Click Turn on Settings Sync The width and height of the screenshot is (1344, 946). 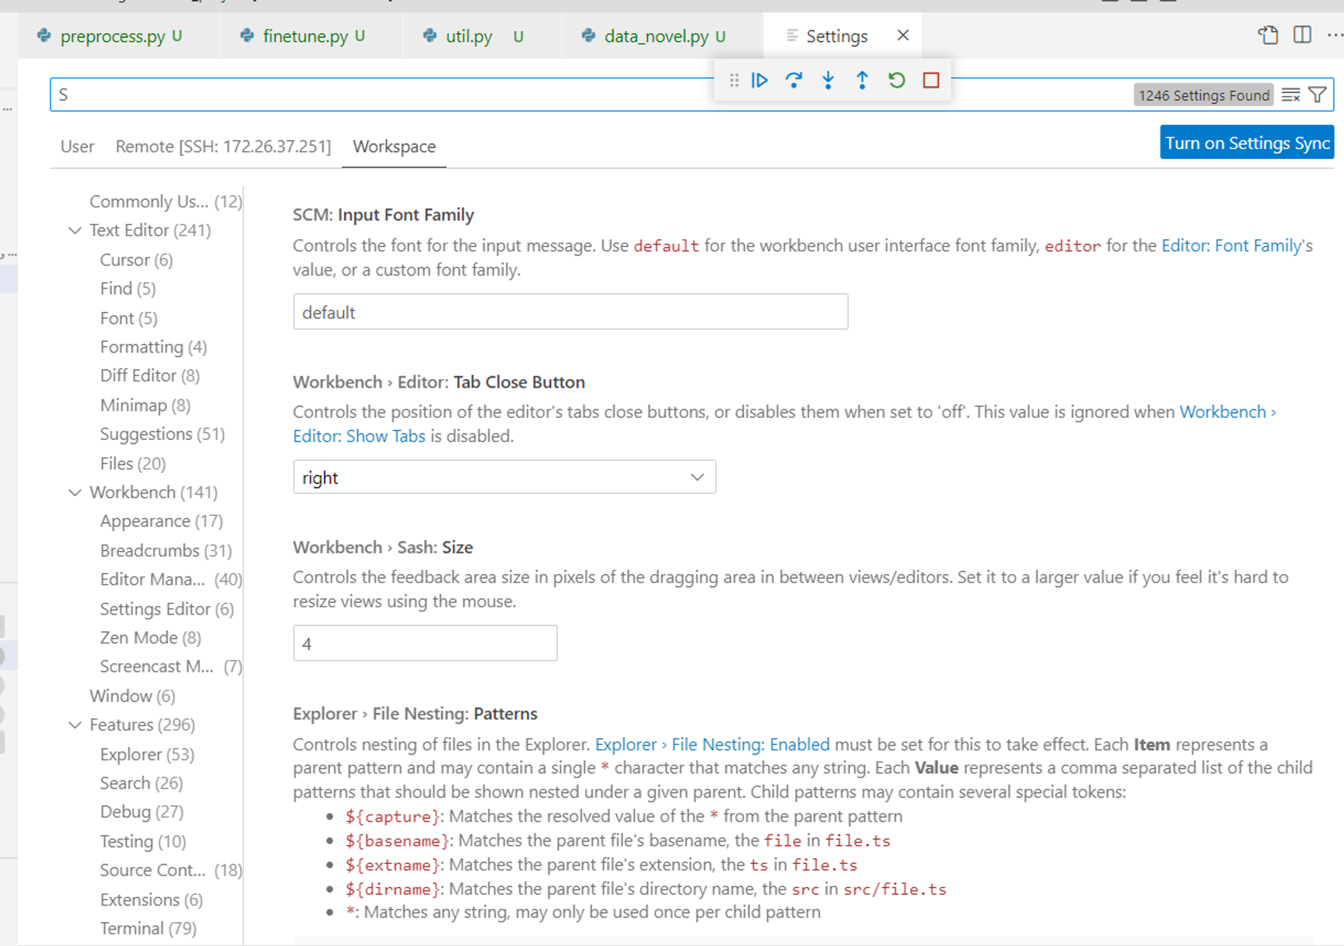pyautogui.click(x=1247, y=143)
